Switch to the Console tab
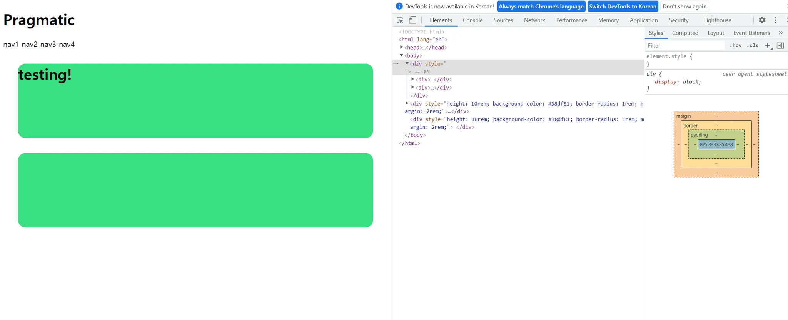Viewport: 788px width, 320px height. (472, 20)
